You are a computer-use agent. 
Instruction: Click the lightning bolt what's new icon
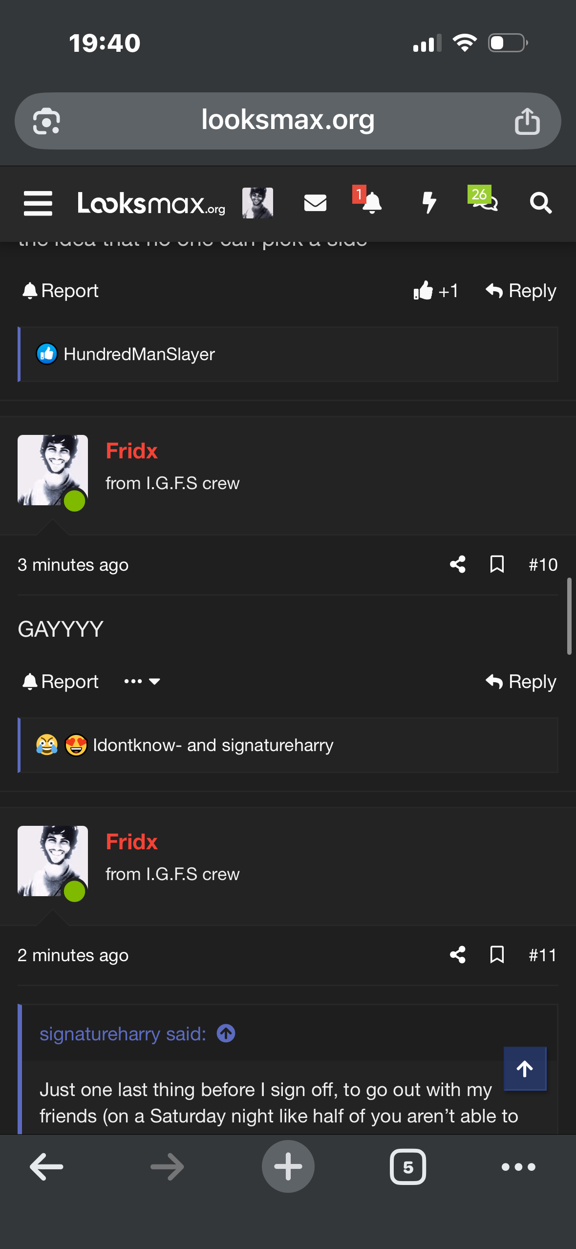coord(429,203)
